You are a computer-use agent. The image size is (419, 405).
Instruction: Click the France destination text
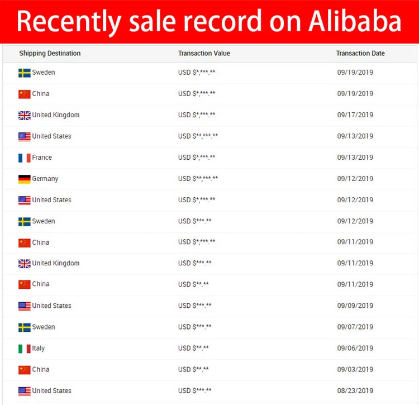[x=42, y=158]
